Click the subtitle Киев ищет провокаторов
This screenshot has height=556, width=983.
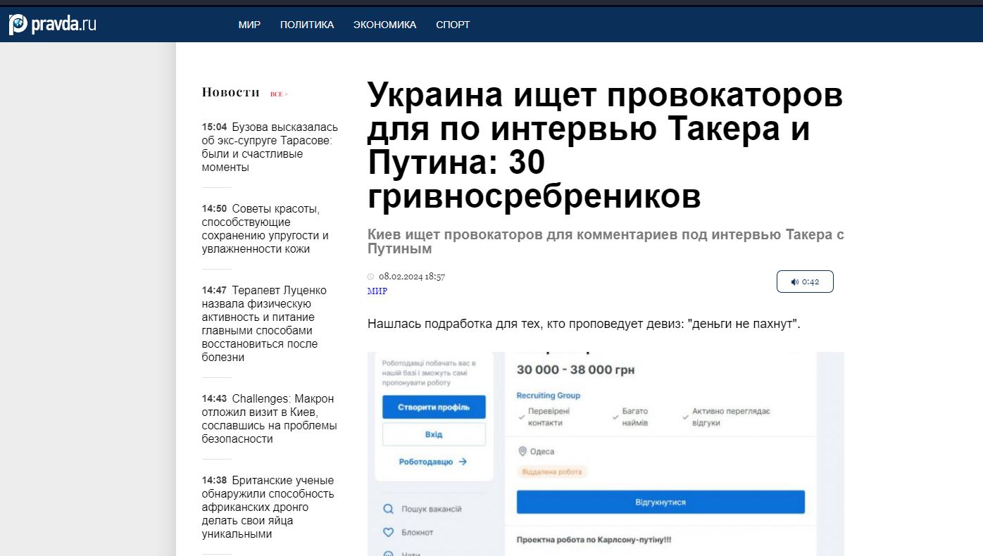(x=606, y=241)
